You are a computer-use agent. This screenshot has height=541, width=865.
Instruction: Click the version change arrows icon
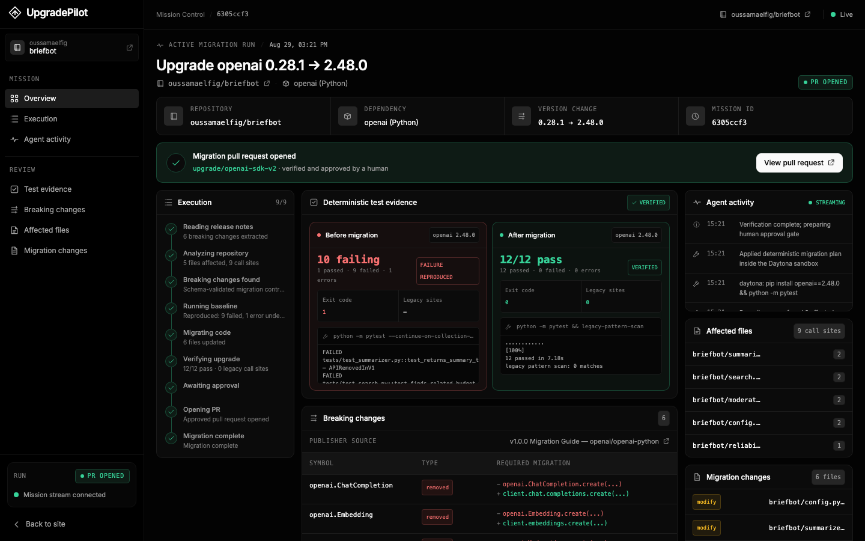click(x=521, y=116)
